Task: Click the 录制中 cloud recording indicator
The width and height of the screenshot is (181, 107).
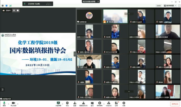Action: [7, 10]
